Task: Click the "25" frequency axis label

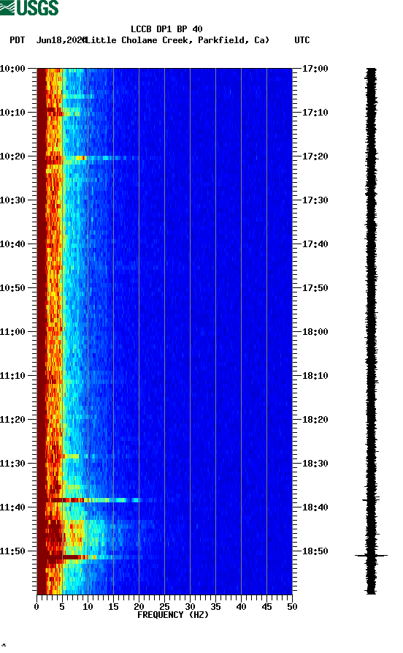Action: pos(164,607)
